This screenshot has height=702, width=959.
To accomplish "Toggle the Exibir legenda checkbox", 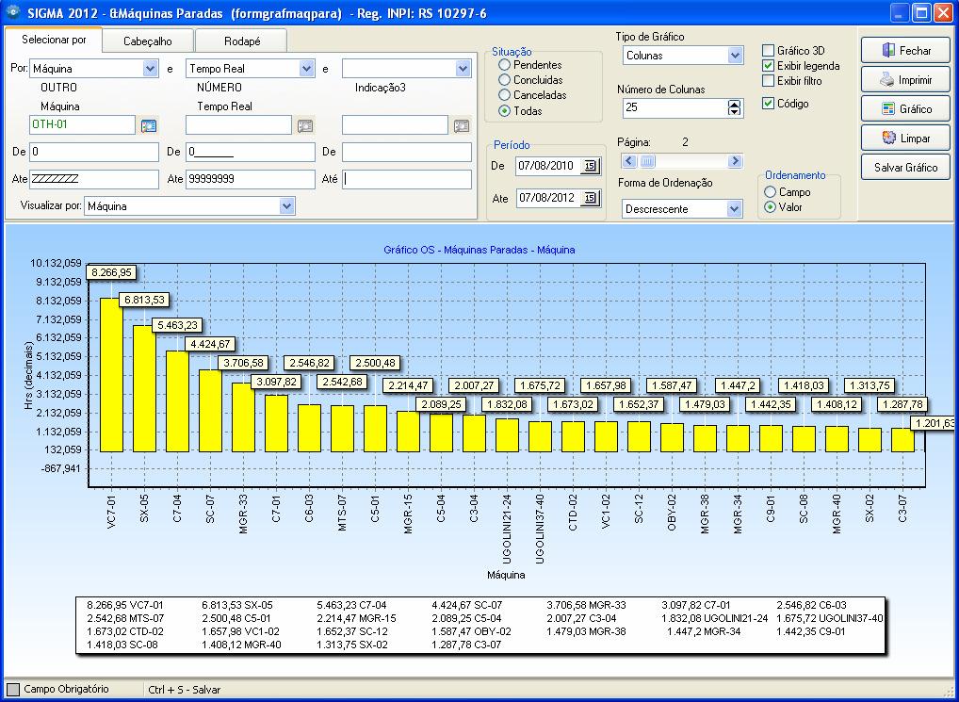I will click(x=768, y=66).
